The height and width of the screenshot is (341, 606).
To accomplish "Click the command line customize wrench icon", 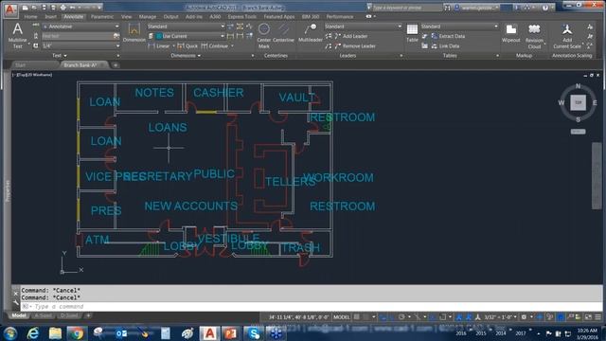I will [16, 303].
